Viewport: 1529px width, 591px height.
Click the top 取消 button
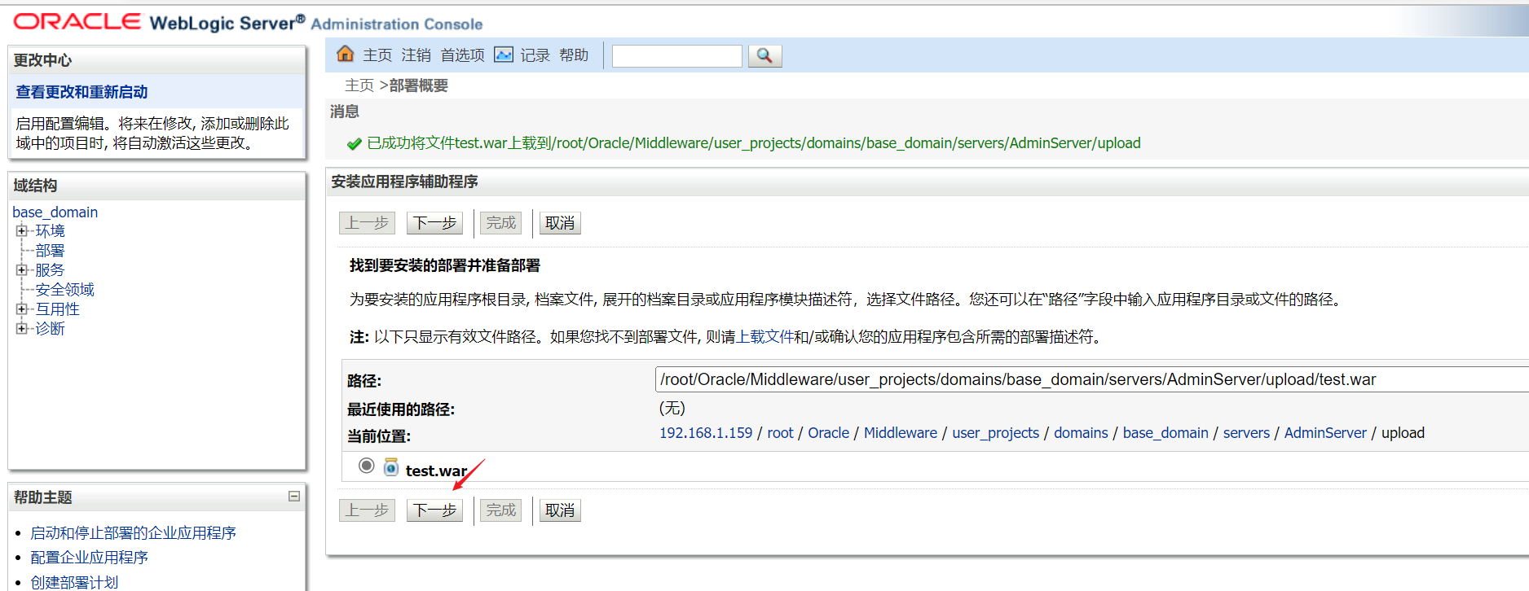560,223
